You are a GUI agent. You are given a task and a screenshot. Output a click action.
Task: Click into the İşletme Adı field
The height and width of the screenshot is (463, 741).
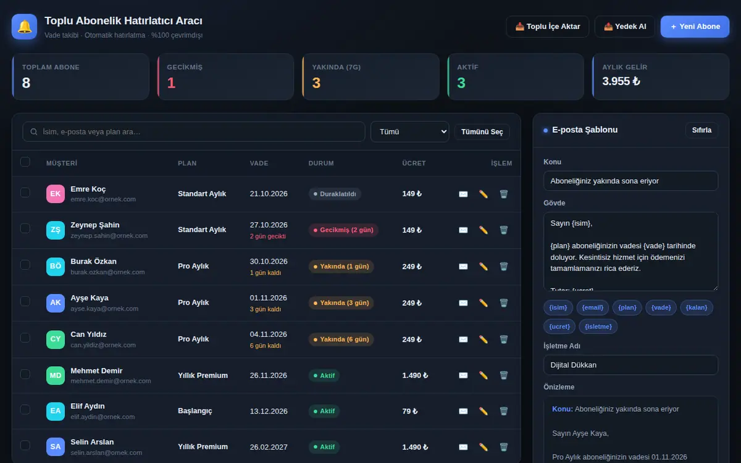(x=630, y=365)
